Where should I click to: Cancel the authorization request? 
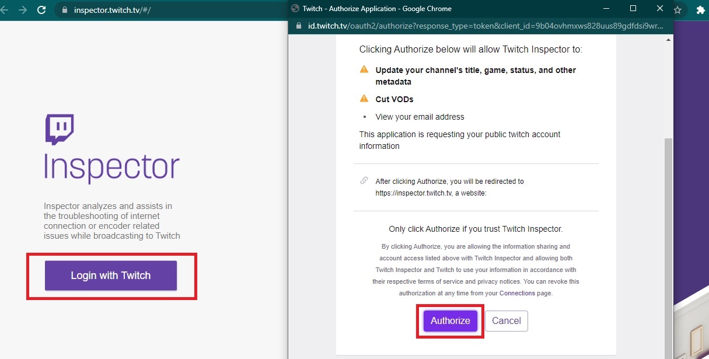(506, 320)
